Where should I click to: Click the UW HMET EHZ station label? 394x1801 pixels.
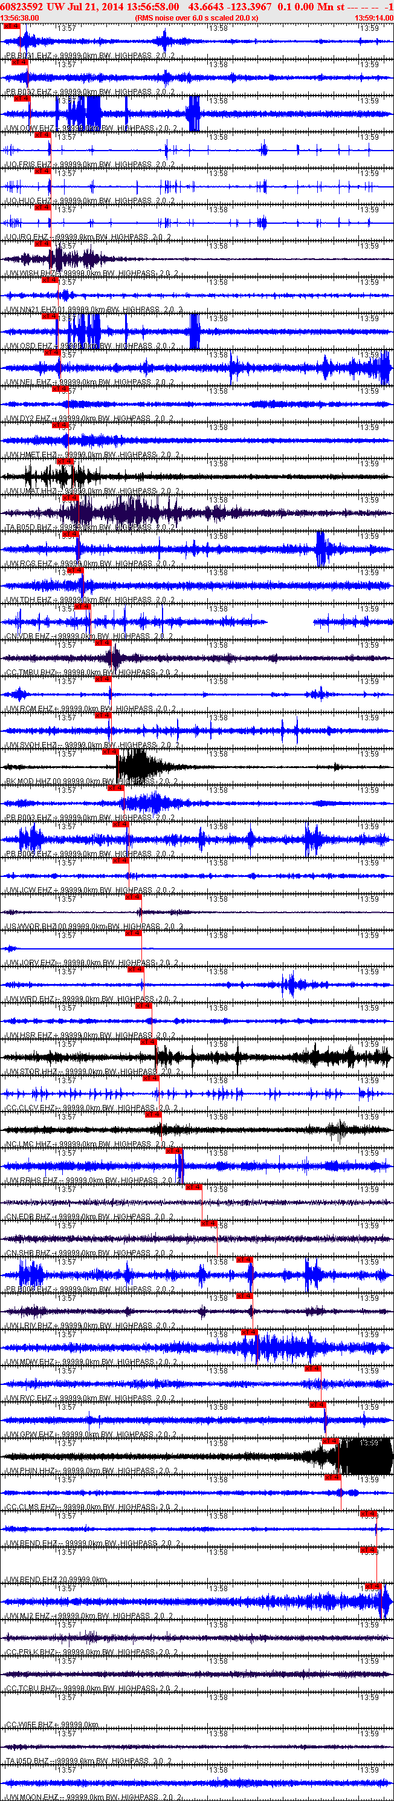(92, 455)
